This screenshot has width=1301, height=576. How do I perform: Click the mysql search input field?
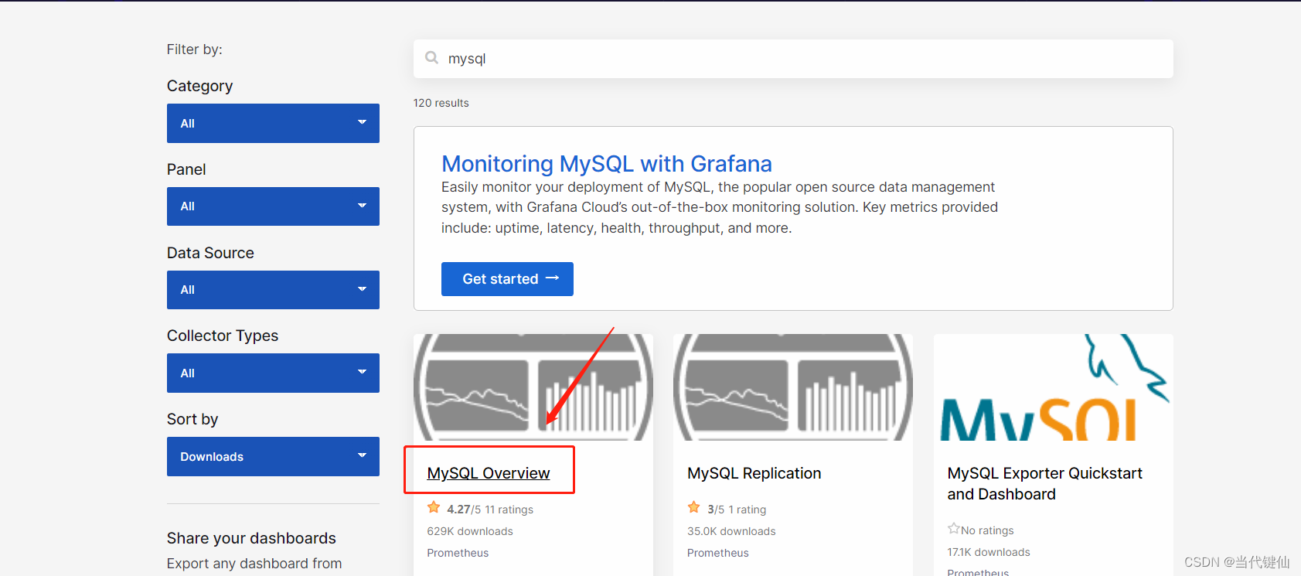coord(793,59)
